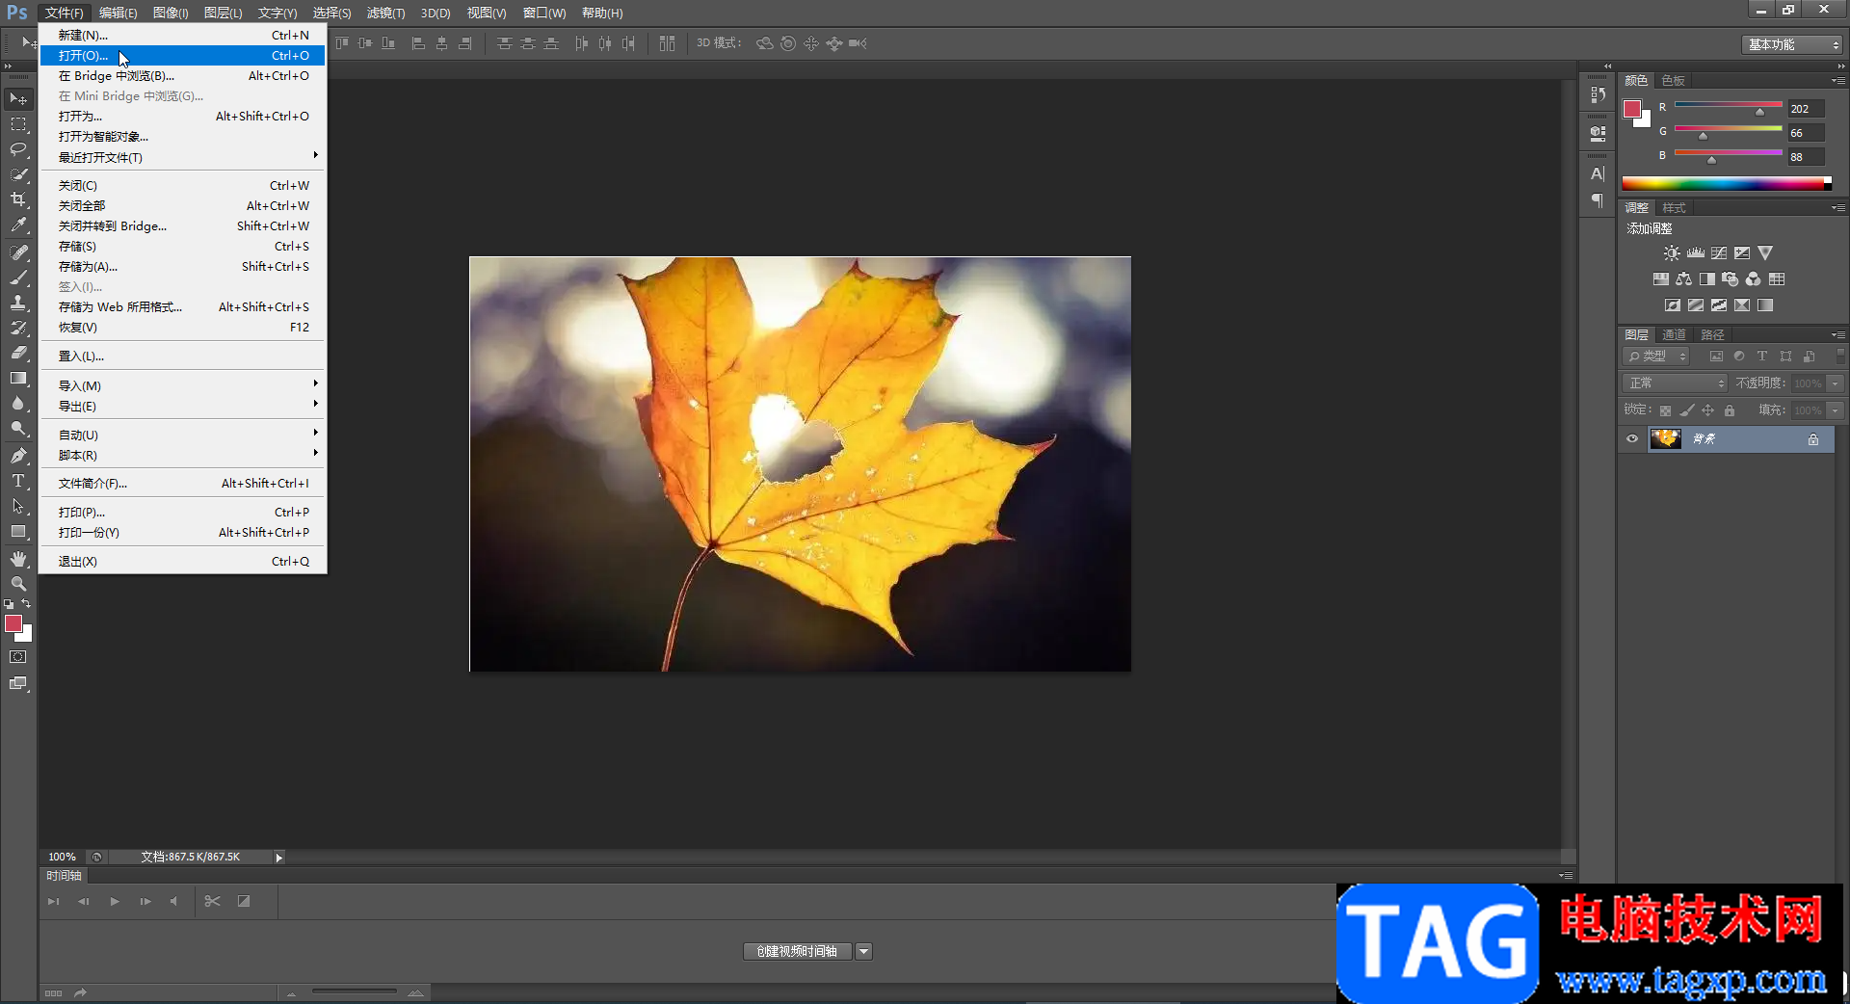1850x1004 pixels.
Task: Choose 打开(O)... in the File menu
Action: pyautogui.click(x=182, y=56)
